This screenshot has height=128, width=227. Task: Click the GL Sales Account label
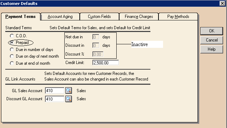pos(27,91)
